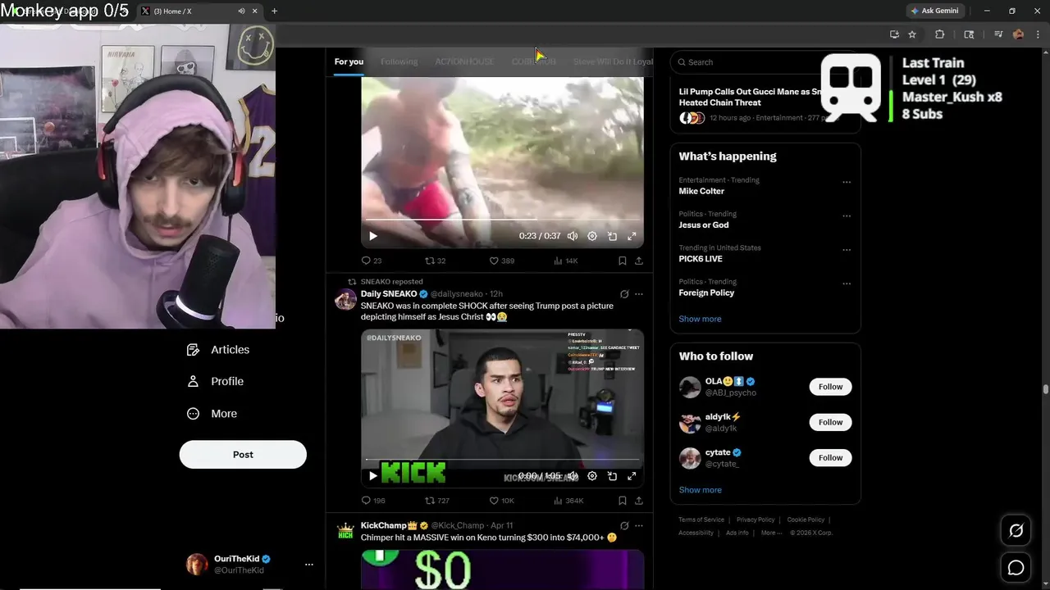Bookmark this page with star icon

[x=912, y=34]
